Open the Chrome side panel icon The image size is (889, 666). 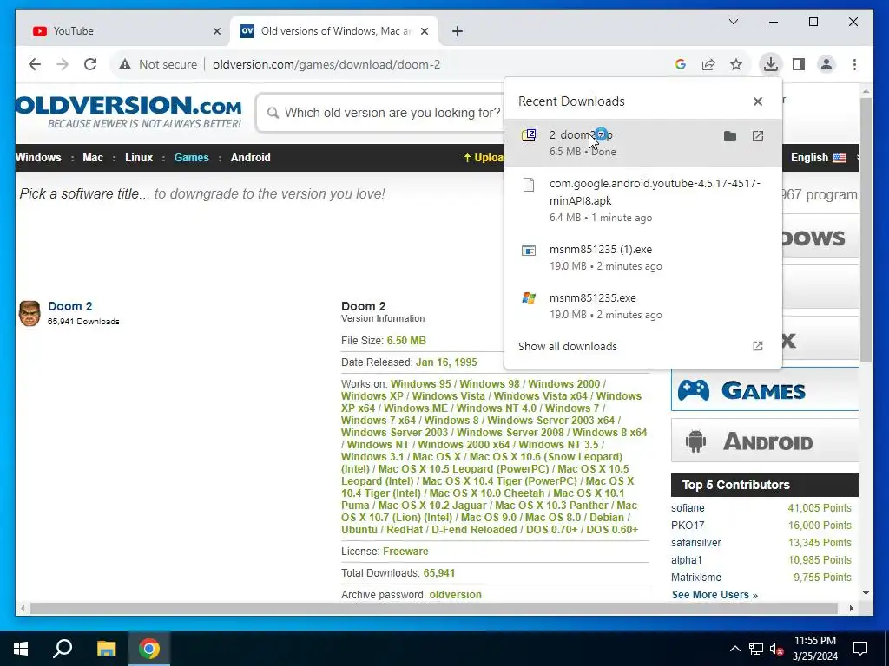tap(799, 64)
